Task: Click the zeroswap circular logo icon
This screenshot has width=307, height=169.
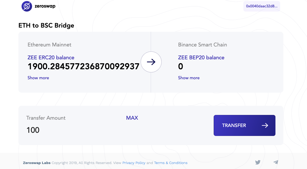Action: 27,6
